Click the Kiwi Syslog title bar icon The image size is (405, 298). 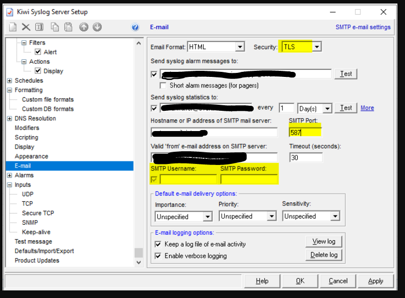[x=10, y=12]
